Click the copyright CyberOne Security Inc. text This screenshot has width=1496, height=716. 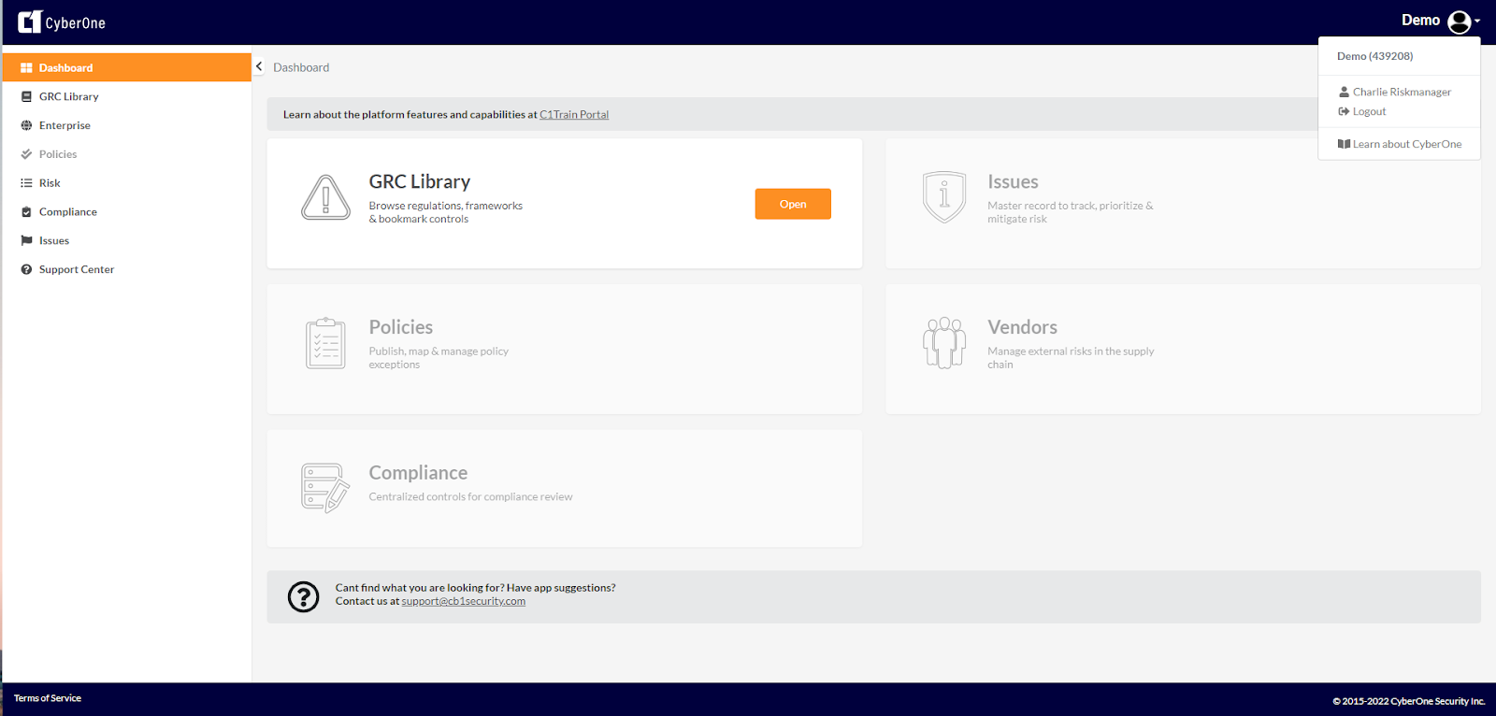[1409, 701]
